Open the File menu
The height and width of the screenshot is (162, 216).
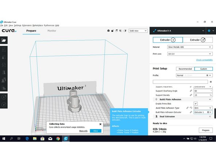click(x=2, y=25)
